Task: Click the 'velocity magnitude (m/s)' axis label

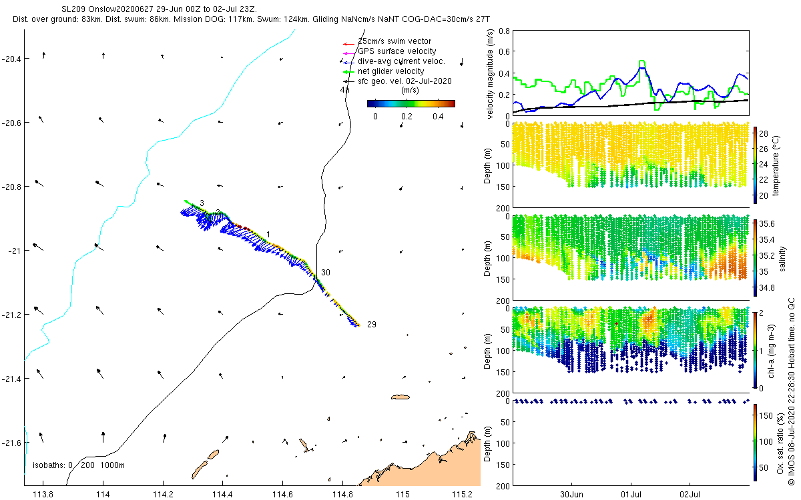Action: [491, 73]
